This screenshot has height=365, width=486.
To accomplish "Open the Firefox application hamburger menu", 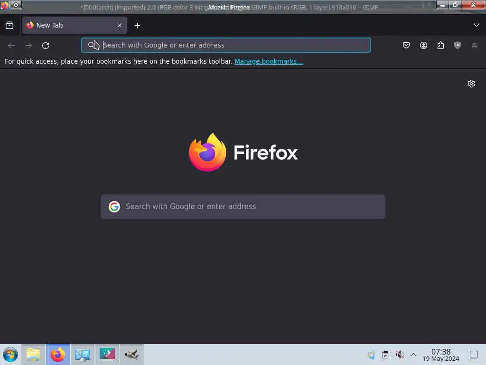I will pyautogui.click(x=475, y=45).
